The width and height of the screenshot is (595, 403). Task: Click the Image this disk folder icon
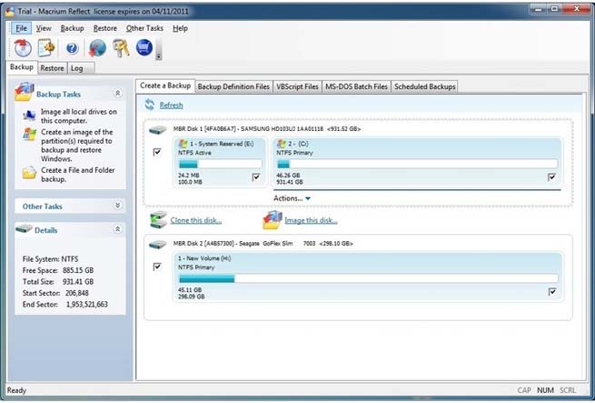273,220
